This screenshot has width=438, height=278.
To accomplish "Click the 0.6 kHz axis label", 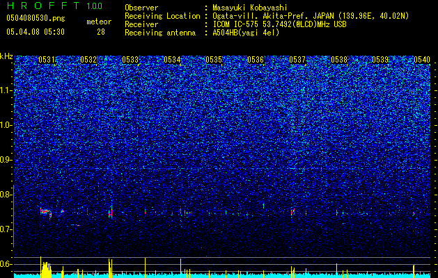I will coord(6,264).
